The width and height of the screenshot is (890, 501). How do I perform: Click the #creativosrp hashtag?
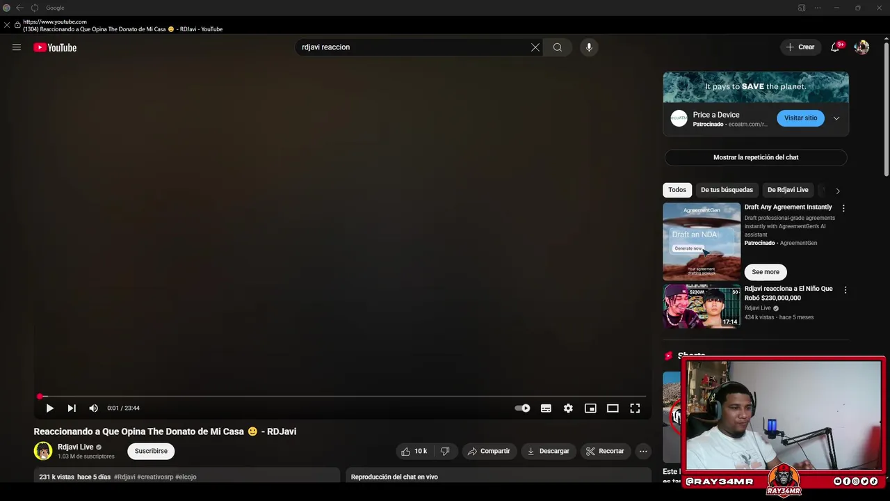155,477
